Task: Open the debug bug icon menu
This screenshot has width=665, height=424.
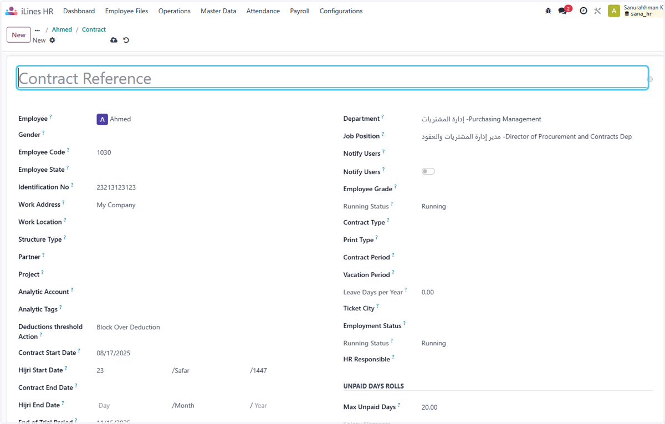Action: click(548, 11)
